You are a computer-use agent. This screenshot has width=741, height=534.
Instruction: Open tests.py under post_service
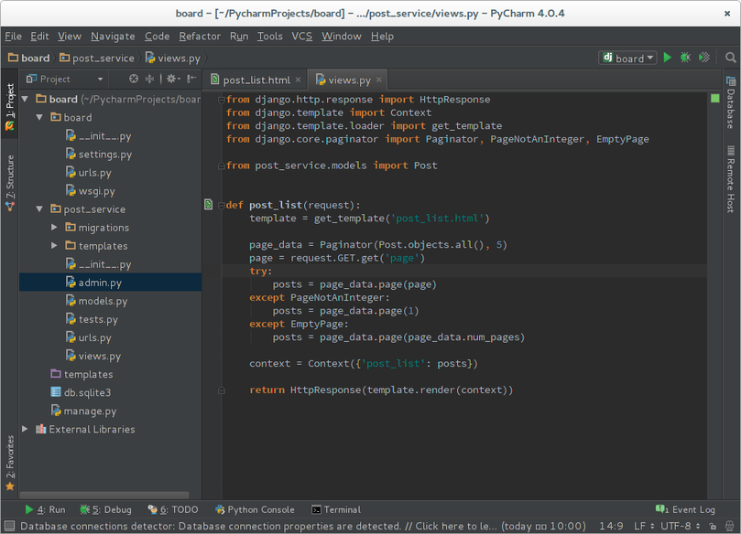click(x=92, y=319)
